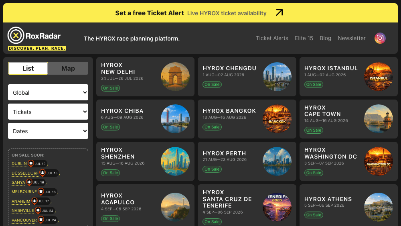Click On Sale badge for HYROX Athens
401x226 pixels.
point(314,215)
